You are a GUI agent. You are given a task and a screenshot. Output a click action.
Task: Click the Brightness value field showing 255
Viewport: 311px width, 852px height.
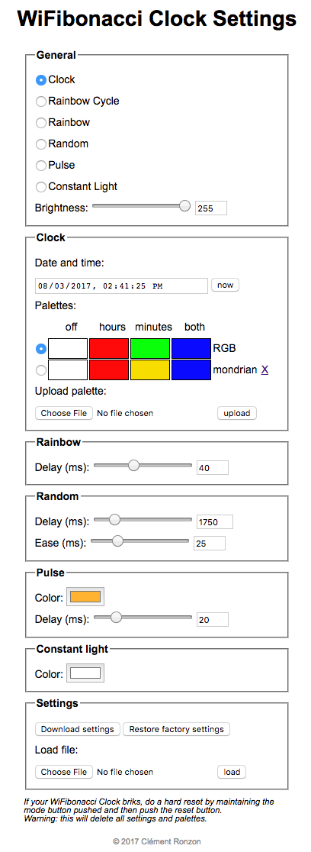[211, 208]
